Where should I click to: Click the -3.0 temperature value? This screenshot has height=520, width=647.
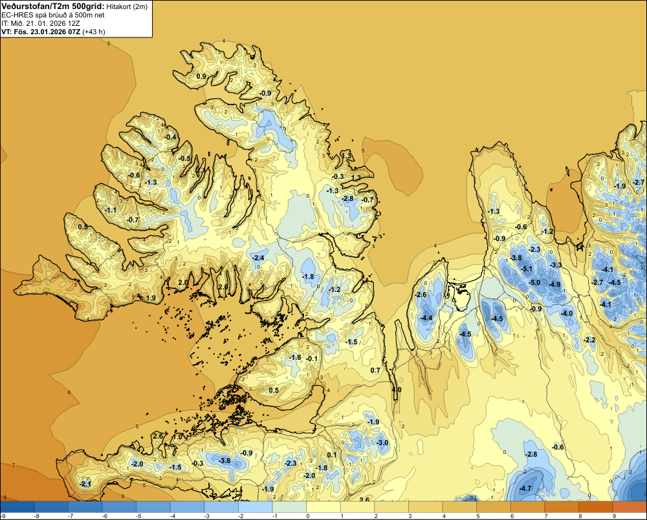(382, 442)
